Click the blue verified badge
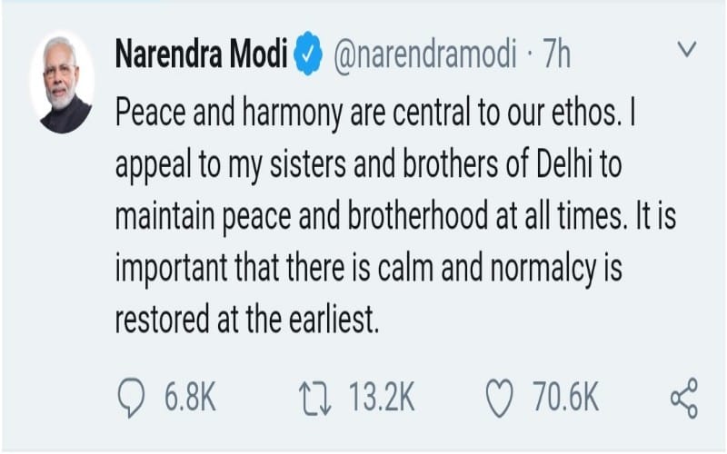Viewport: 727px width, 454px height. (309, 56)
